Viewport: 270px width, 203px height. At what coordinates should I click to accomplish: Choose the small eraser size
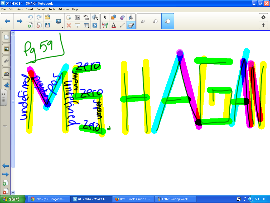tap(143, 21)
